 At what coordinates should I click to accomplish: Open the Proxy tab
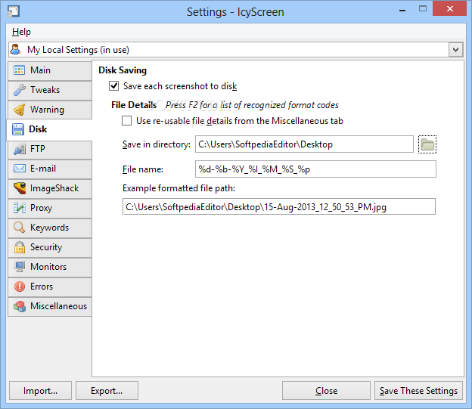[50, 208]
